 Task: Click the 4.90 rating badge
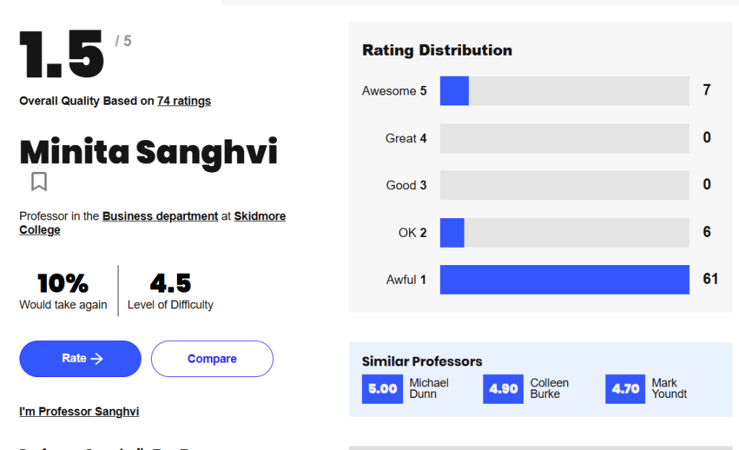coord(503,389)
